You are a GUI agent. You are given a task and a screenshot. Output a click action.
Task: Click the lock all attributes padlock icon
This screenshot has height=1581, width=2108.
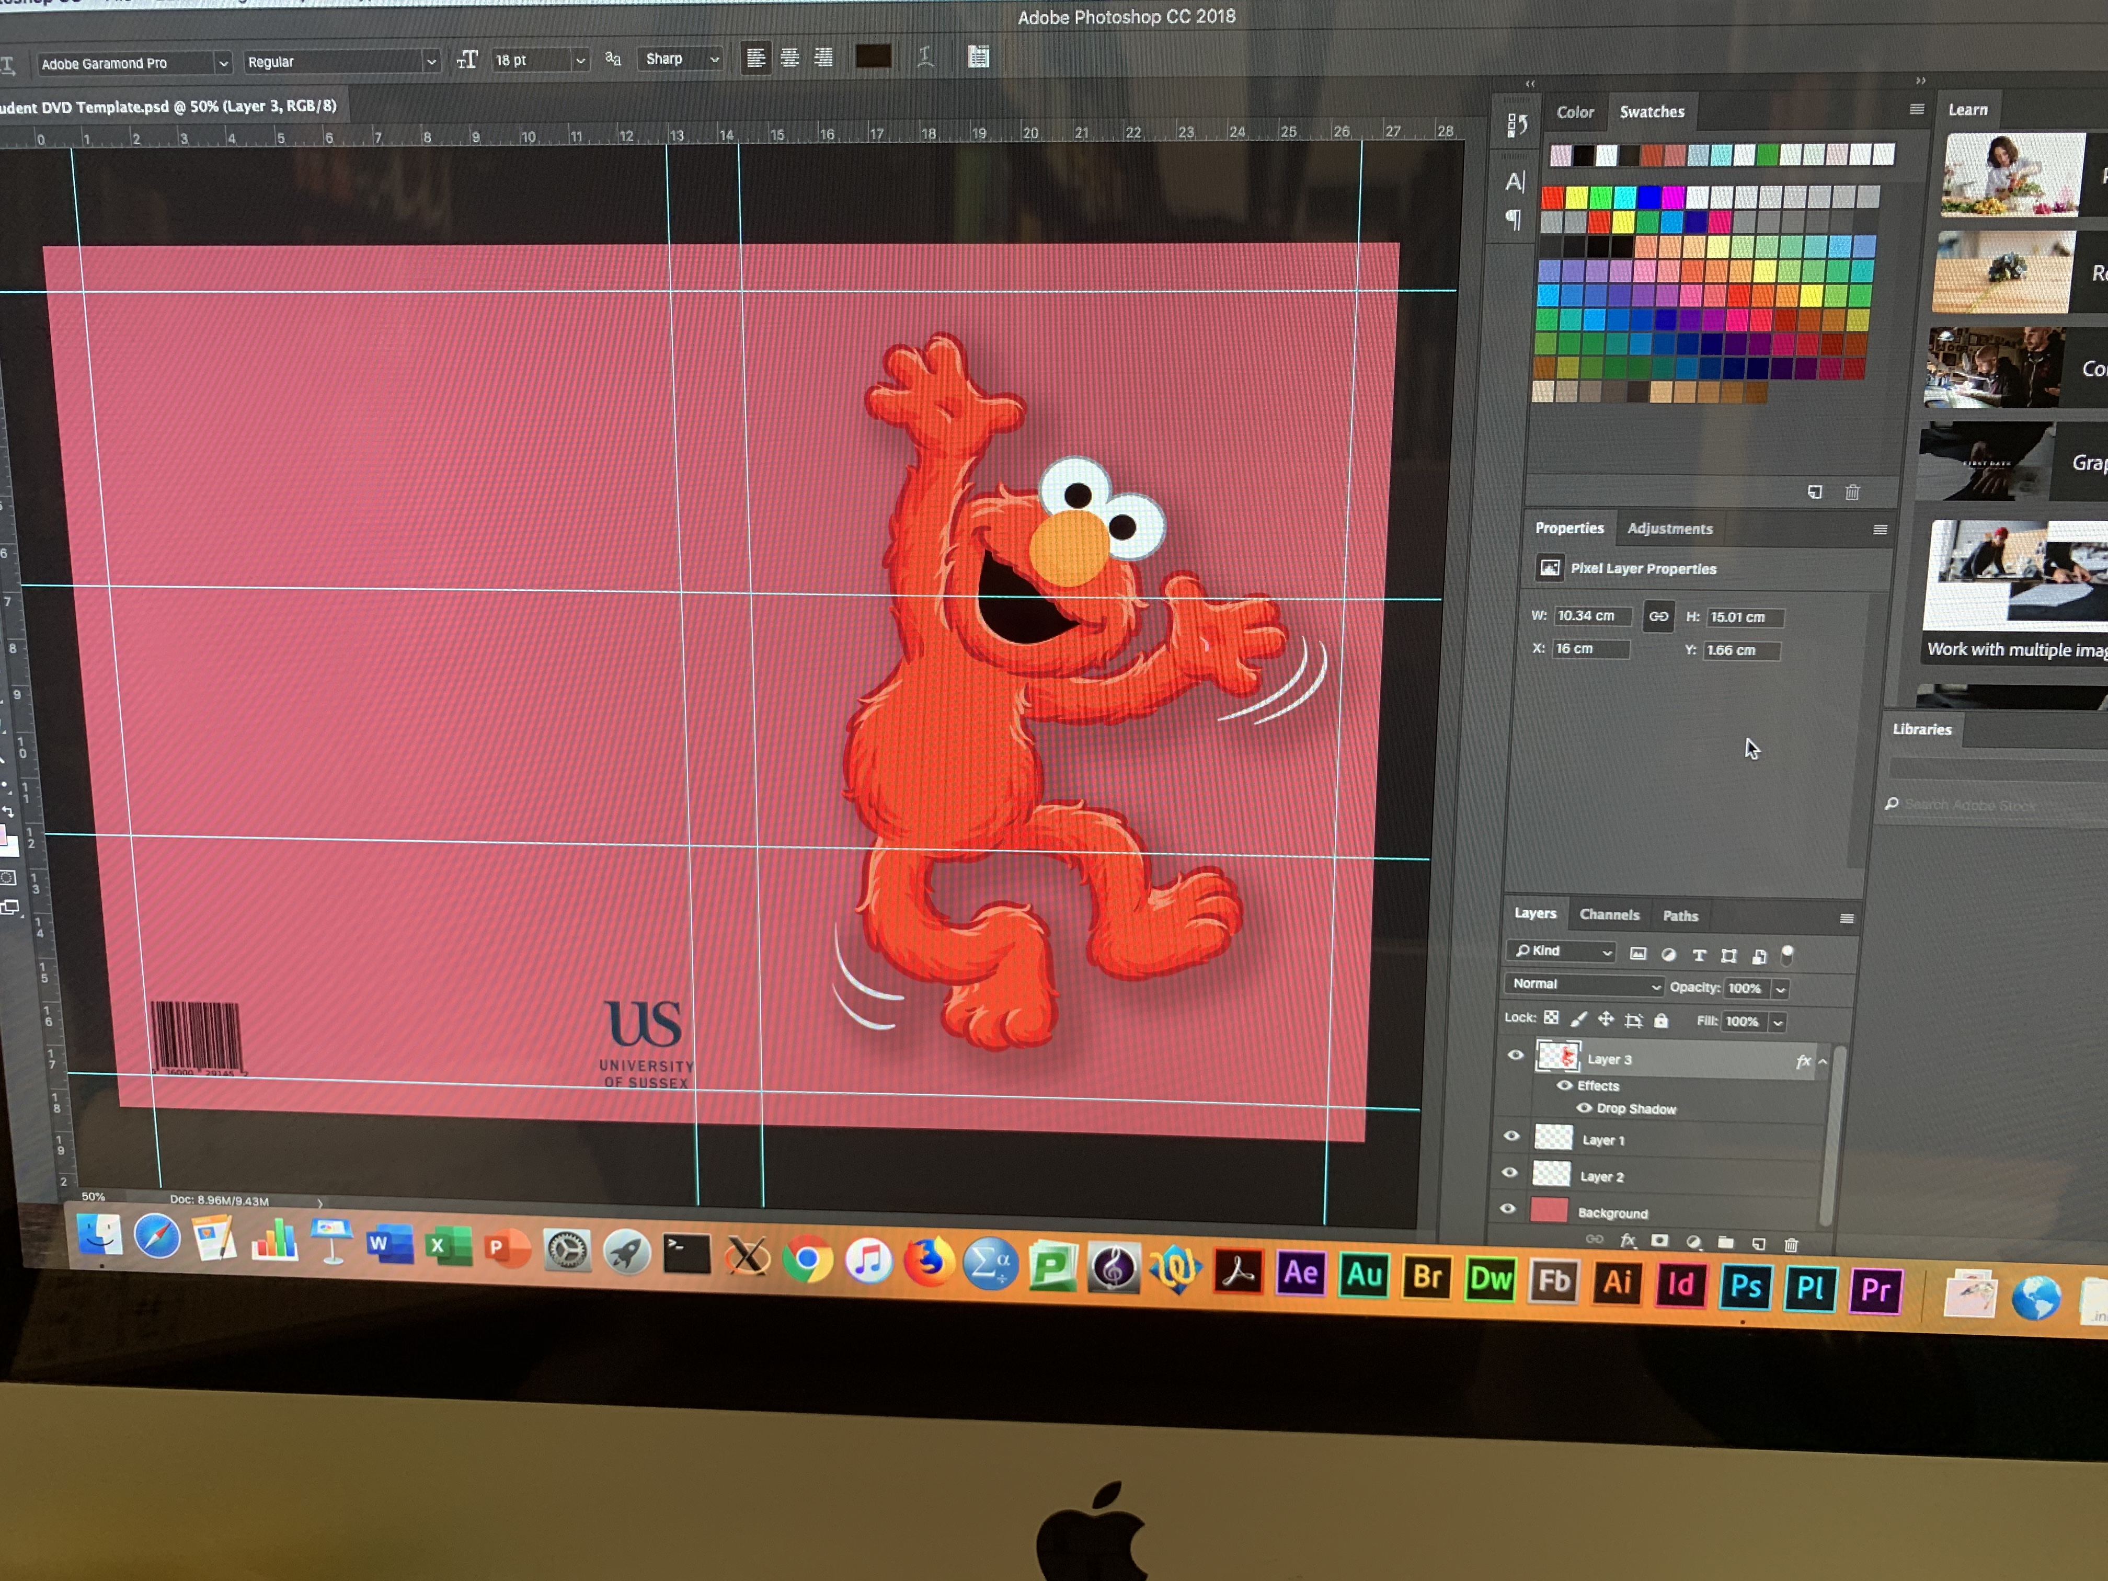click(x=1661, y=1021)
